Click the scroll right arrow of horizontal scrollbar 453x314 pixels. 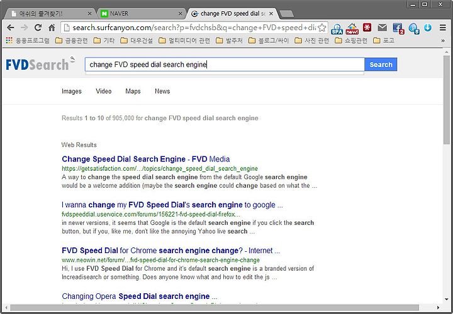438,307
